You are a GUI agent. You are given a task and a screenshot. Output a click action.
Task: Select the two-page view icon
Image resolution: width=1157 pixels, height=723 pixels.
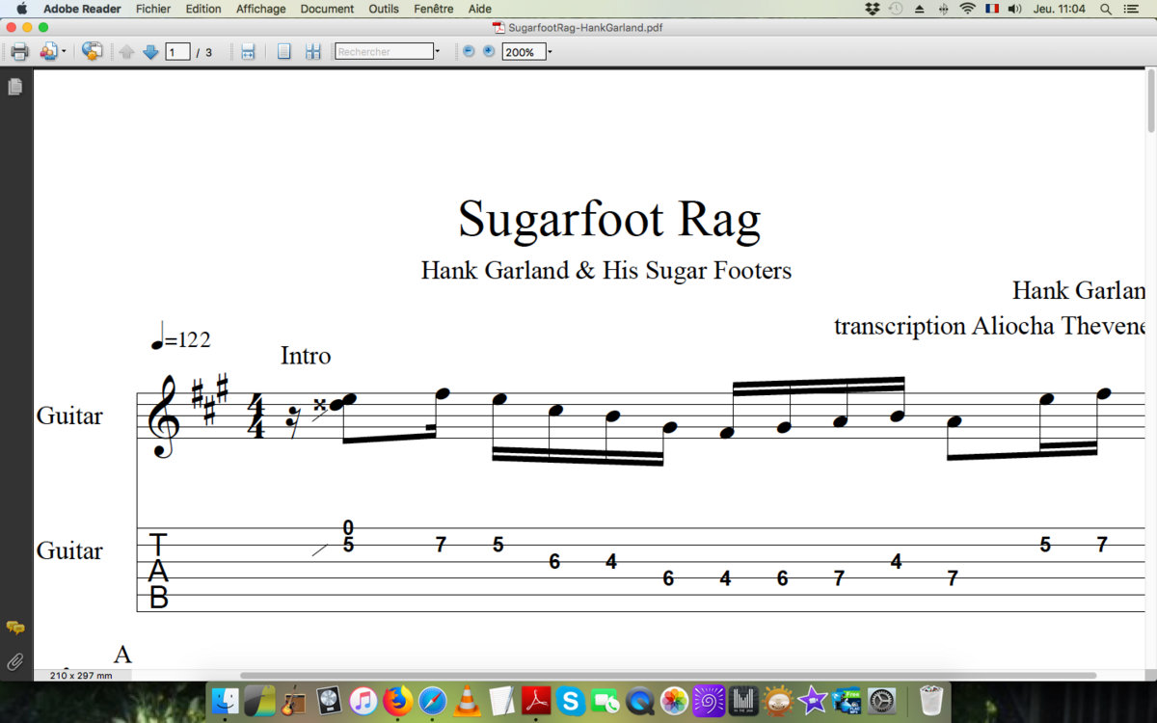(312, 52)
